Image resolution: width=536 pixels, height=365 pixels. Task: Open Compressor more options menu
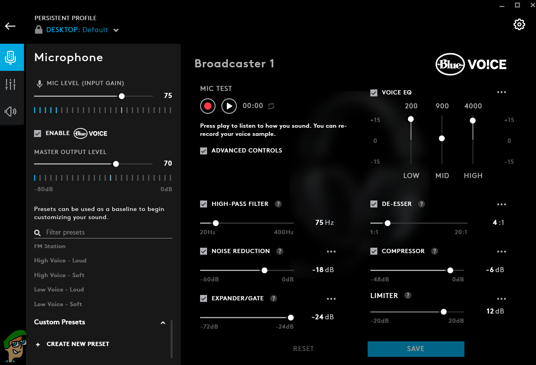pos(502,252)
